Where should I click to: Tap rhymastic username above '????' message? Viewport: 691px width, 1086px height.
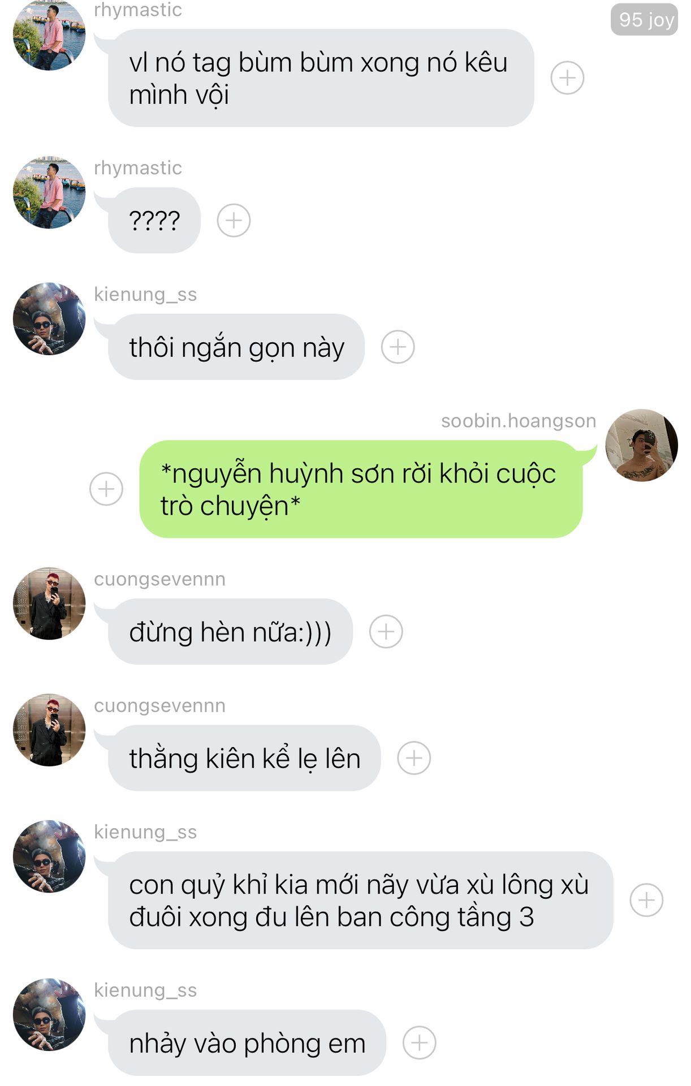click(x=138, y=168)
